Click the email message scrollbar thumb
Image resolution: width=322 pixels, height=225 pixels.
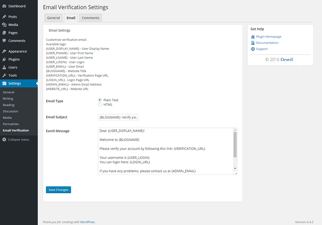coord(235,144)
